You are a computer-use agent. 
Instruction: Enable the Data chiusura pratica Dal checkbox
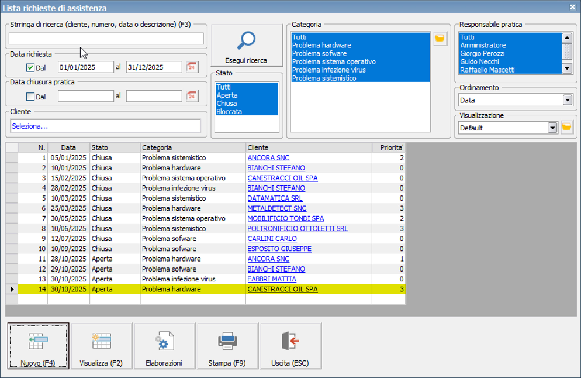(x=30, y=97)
